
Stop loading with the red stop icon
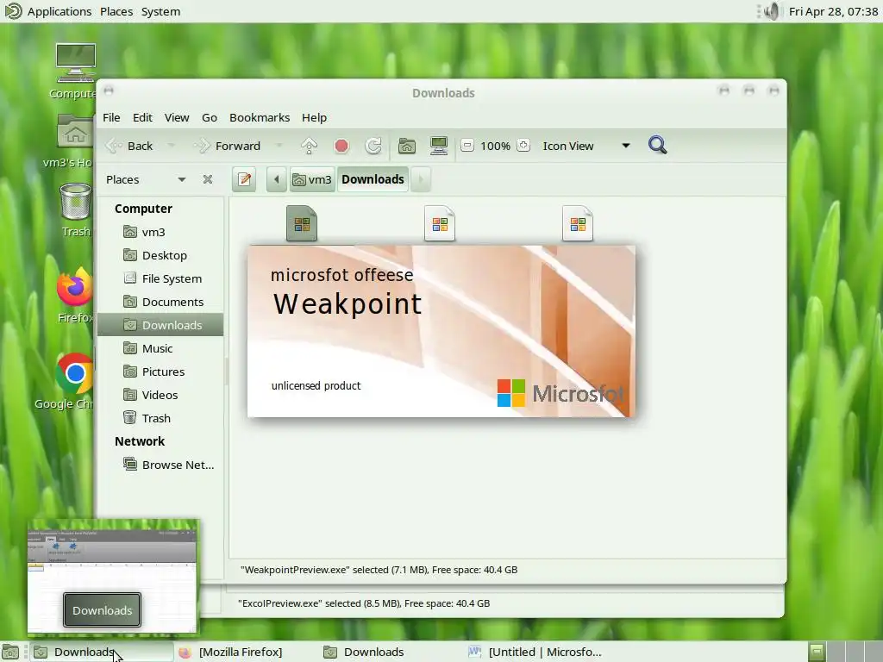(x=341, y=146)
